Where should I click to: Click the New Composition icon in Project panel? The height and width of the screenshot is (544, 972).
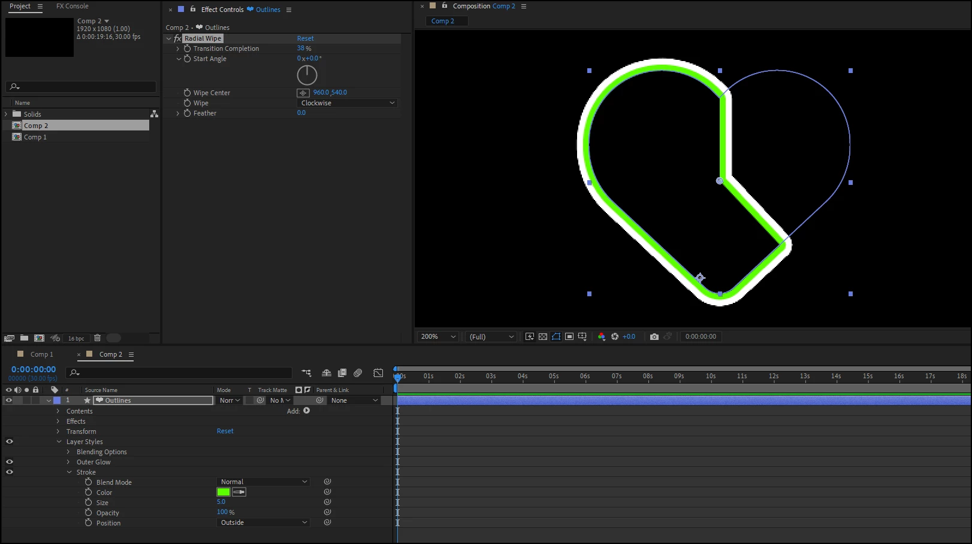click(39, 338)
